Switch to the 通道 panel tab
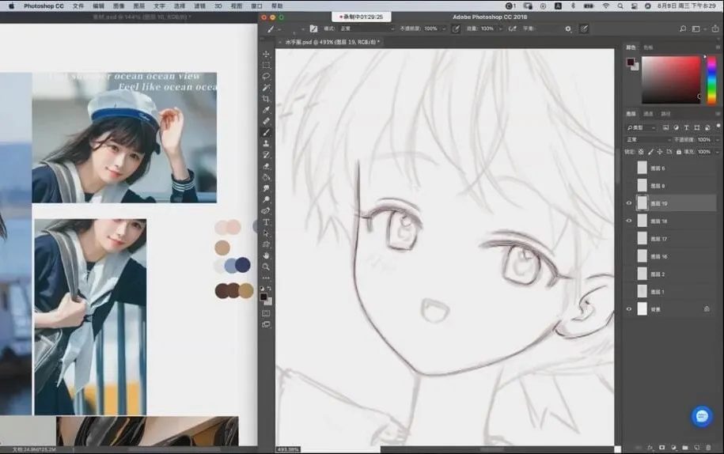724x454 pixels. point(648,114)
